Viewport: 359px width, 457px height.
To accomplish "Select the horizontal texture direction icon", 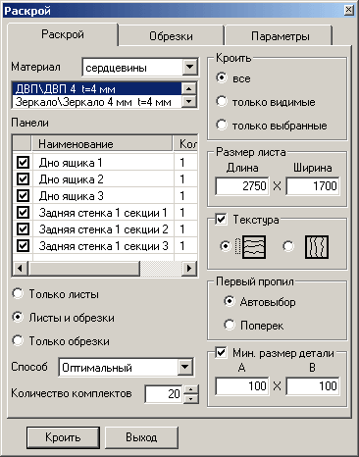I will (254, 247).
